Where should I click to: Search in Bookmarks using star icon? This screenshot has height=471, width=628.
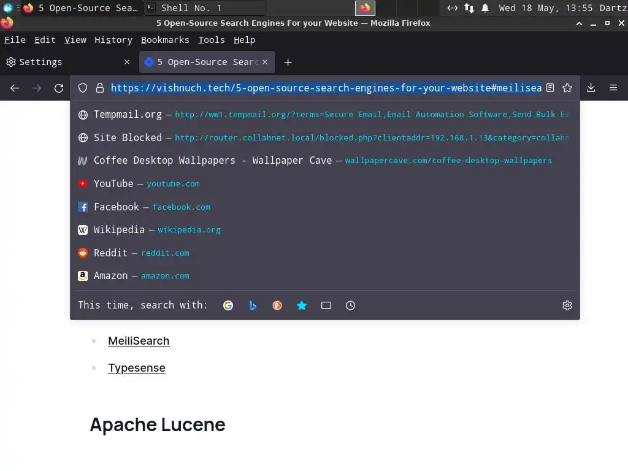pos(302,305)
